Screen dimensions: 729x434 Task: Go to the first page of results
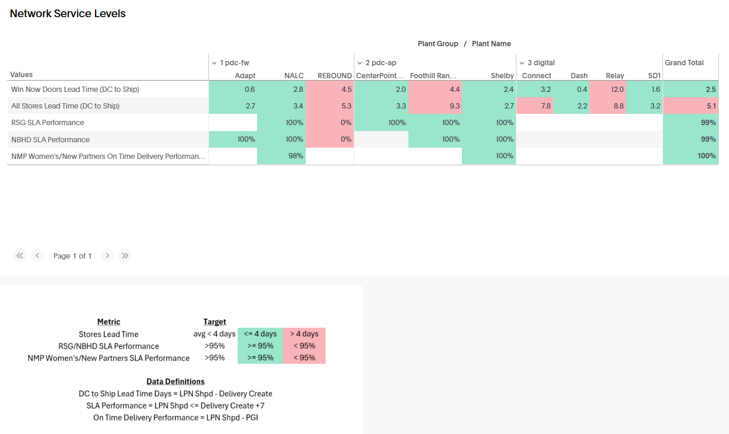coord(20,256)
